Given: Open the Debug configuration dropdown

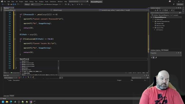Looking at the screenshot, I should tap(27, 4).
